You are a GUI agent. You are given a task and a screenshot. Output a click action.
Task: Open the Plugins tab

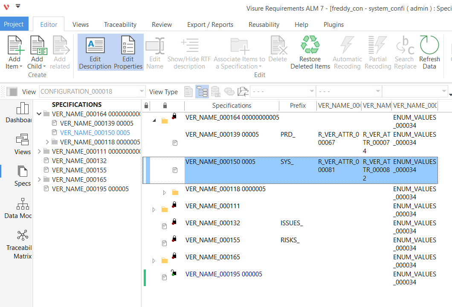[x=333, y=24]
